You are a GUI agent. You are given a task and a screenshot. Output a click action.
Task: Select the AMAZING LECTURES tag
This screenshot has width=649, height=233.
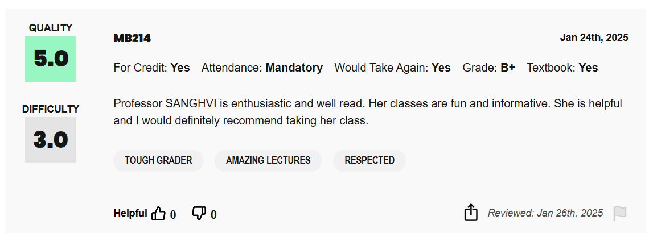click(x=268, y=160)
